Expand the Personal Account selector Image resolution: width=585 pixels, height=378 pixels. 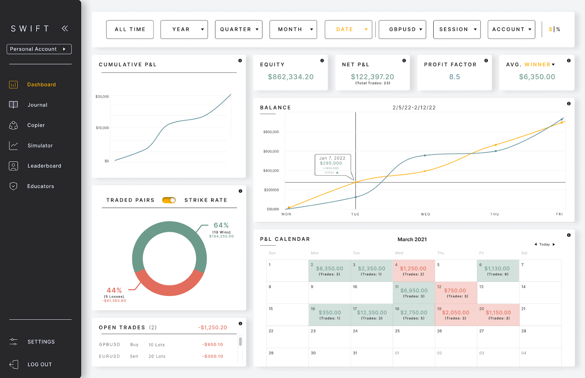[x=39, y=49]
